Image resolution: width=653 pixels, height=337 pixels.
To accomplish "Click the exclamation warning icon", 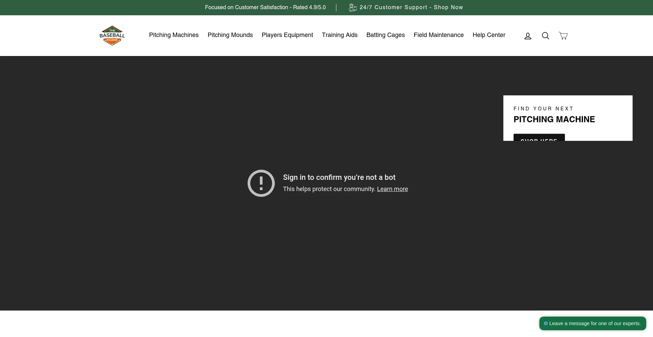I will 261,183.
